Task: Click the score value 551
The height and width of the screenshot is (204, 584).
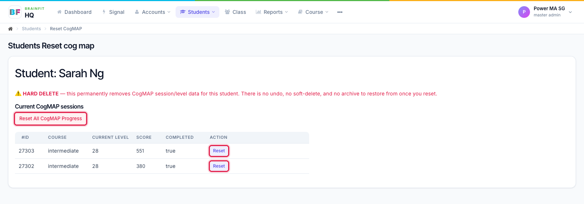Action: [140, 151]
